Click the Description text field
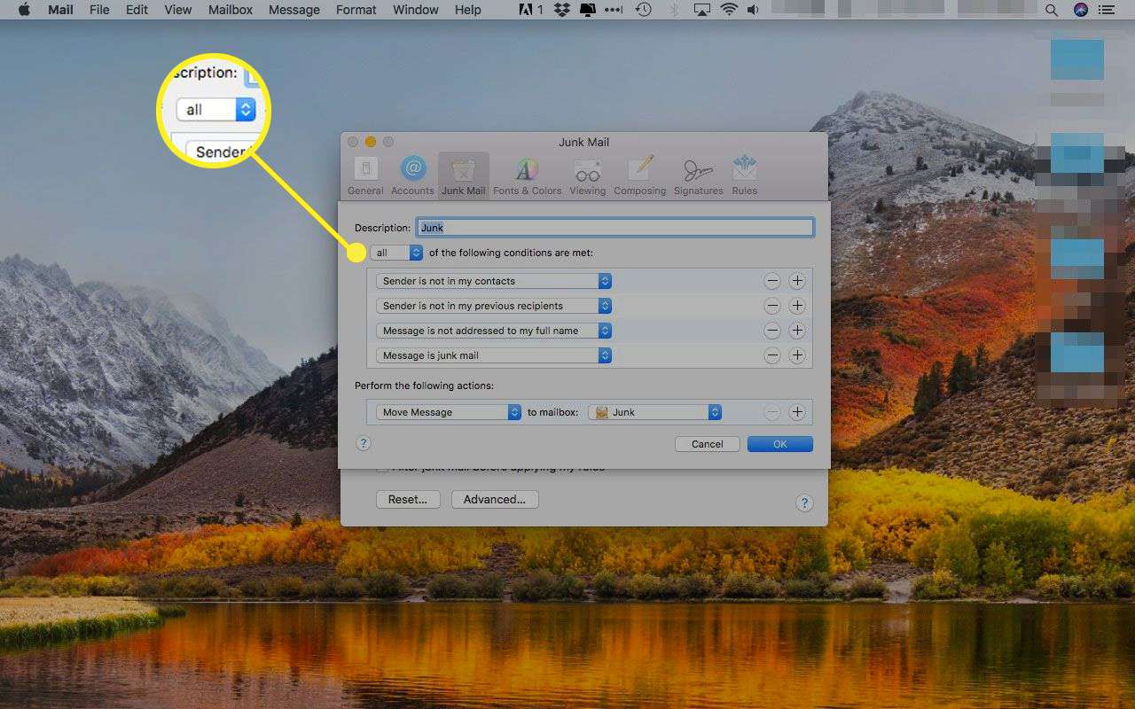The height and width of the screenshot is (709, 1135). click(614, 228)
